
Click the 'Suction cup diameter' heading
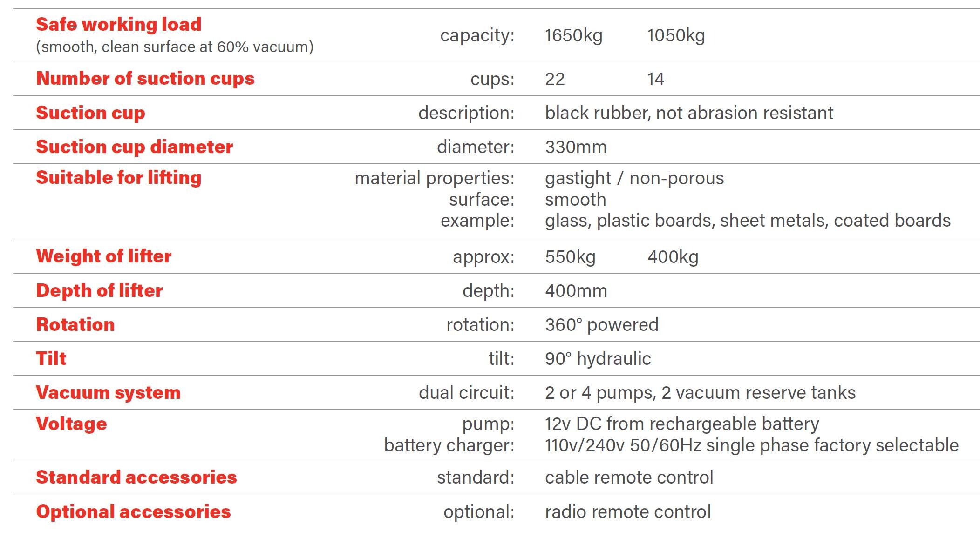134,147
